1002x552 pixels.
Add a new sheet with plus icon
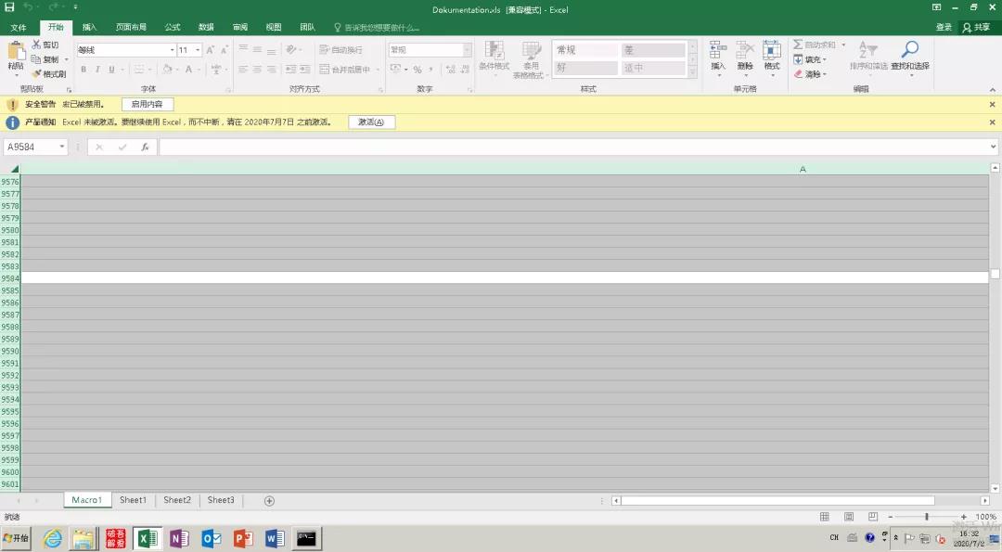270,501
